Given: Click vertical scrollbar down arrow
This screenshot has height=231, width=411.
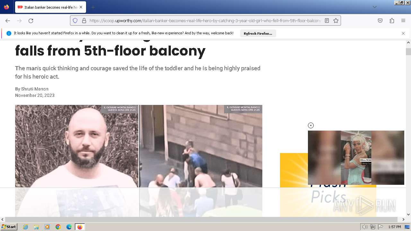Looking at the screenshot, I should 408,214.
